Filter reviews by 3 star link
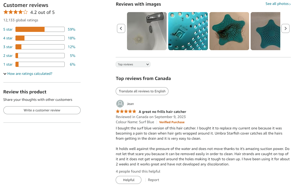 click(x=8, y=47)
